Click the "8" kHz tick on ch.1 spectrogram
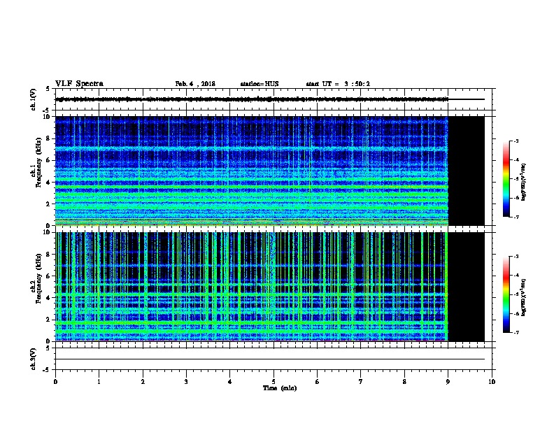 [x=48, y=138]
